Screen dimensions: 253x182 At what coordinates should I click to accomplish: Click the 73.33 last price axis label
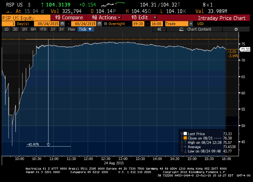pyautogui.click(x=245, y=49)
